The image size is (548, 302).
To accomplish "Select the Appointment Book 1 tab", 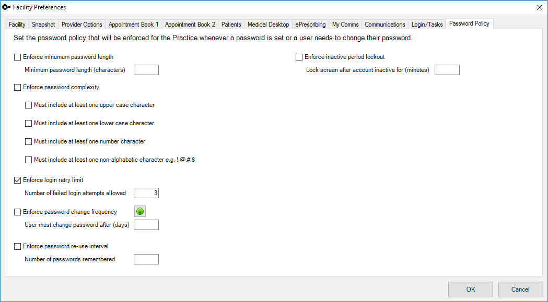I will (134, 25).
